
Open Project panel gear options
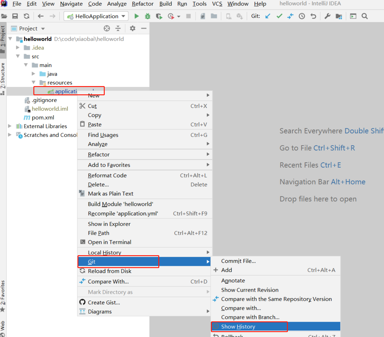[x=132, y=28]
